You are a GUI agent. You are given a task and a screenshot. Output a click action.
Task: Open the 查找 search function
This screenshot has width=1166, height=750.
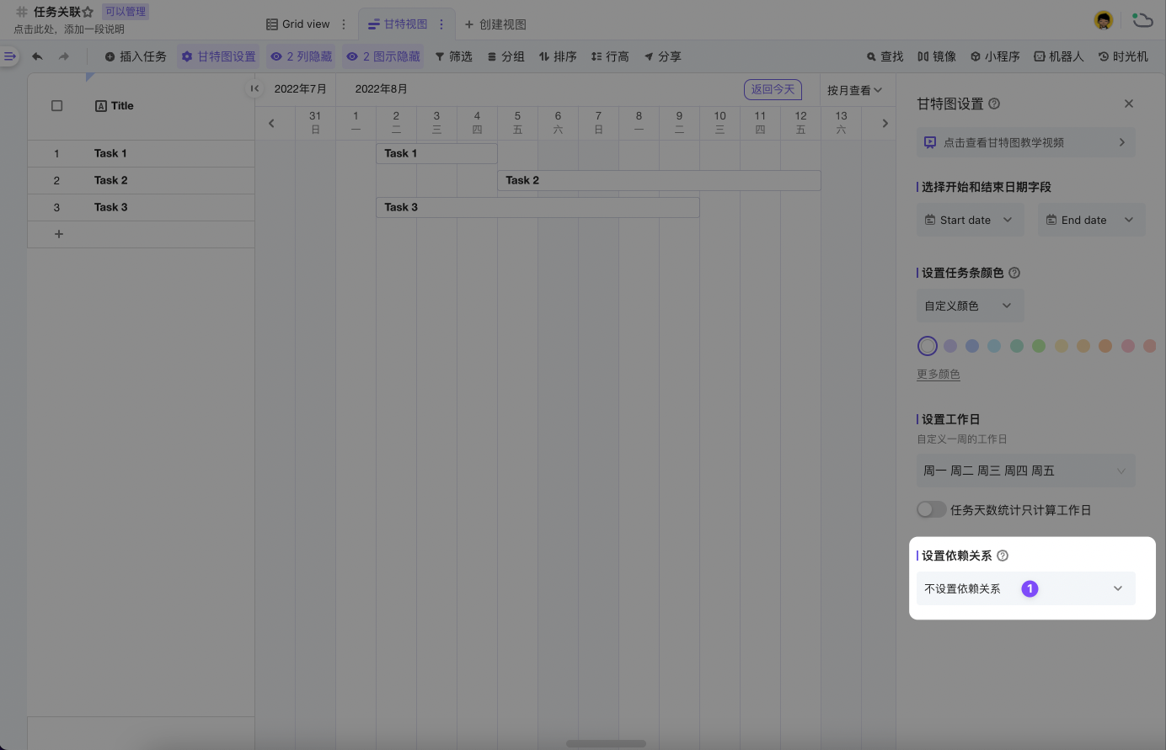point(885,56)
